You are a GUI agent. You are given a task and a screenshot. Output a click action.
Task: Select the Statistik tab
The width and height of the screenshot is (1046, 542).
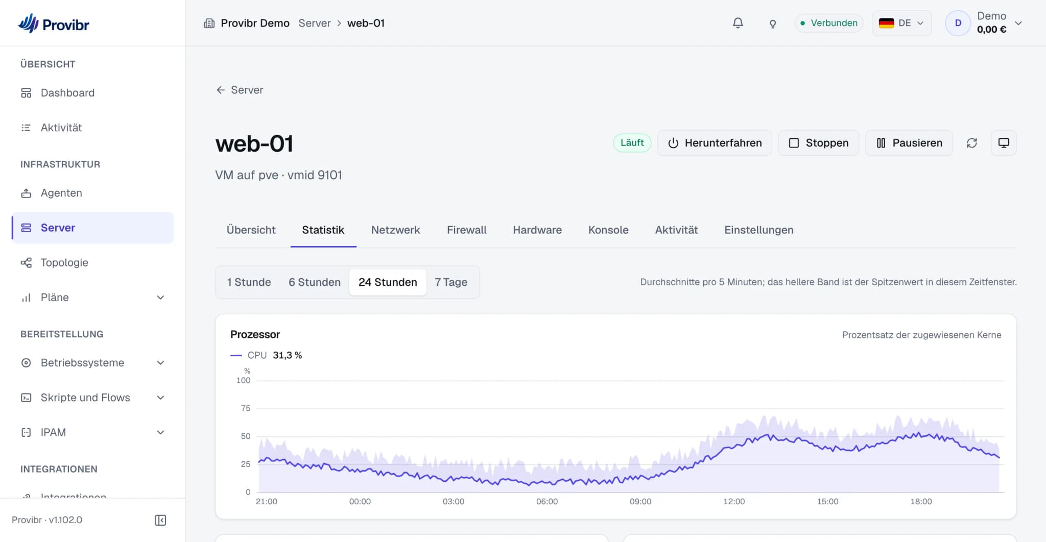(x=323, y=230)
